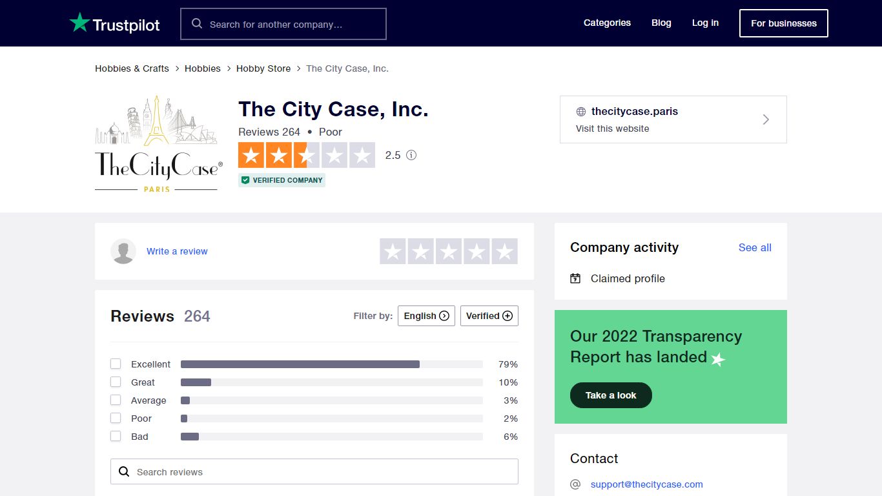Click the at-sign icon by support email
The height and width of the screenshot is (496, 882).
pyautogui.click(x=575, y=484)
